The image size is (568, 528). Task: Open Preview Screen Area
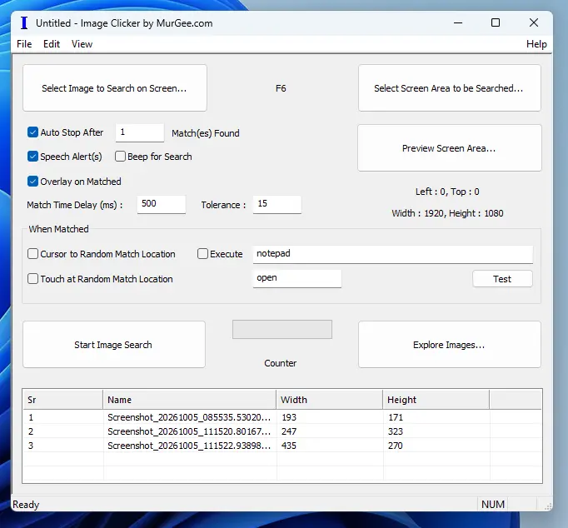(449, 148)
